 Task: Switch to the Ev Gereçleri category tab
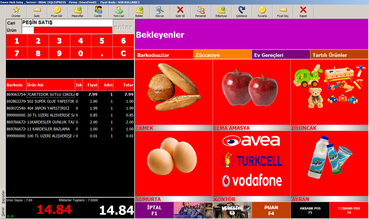[281, 55]
